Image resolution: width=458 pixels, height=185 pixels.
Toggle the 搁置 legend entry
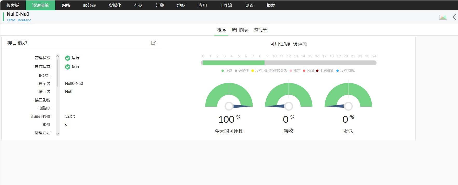(295, 71)
